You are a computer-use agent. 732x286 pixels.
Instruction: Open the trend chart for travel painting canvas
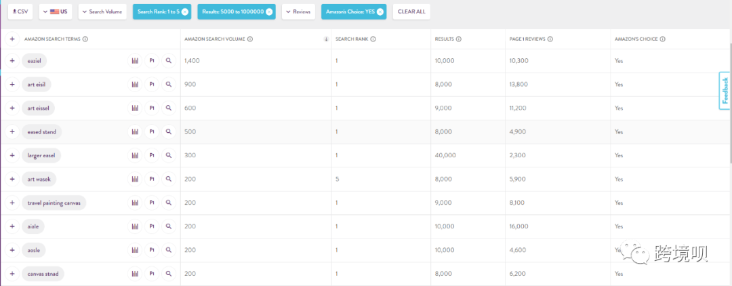tap(135, 203)
